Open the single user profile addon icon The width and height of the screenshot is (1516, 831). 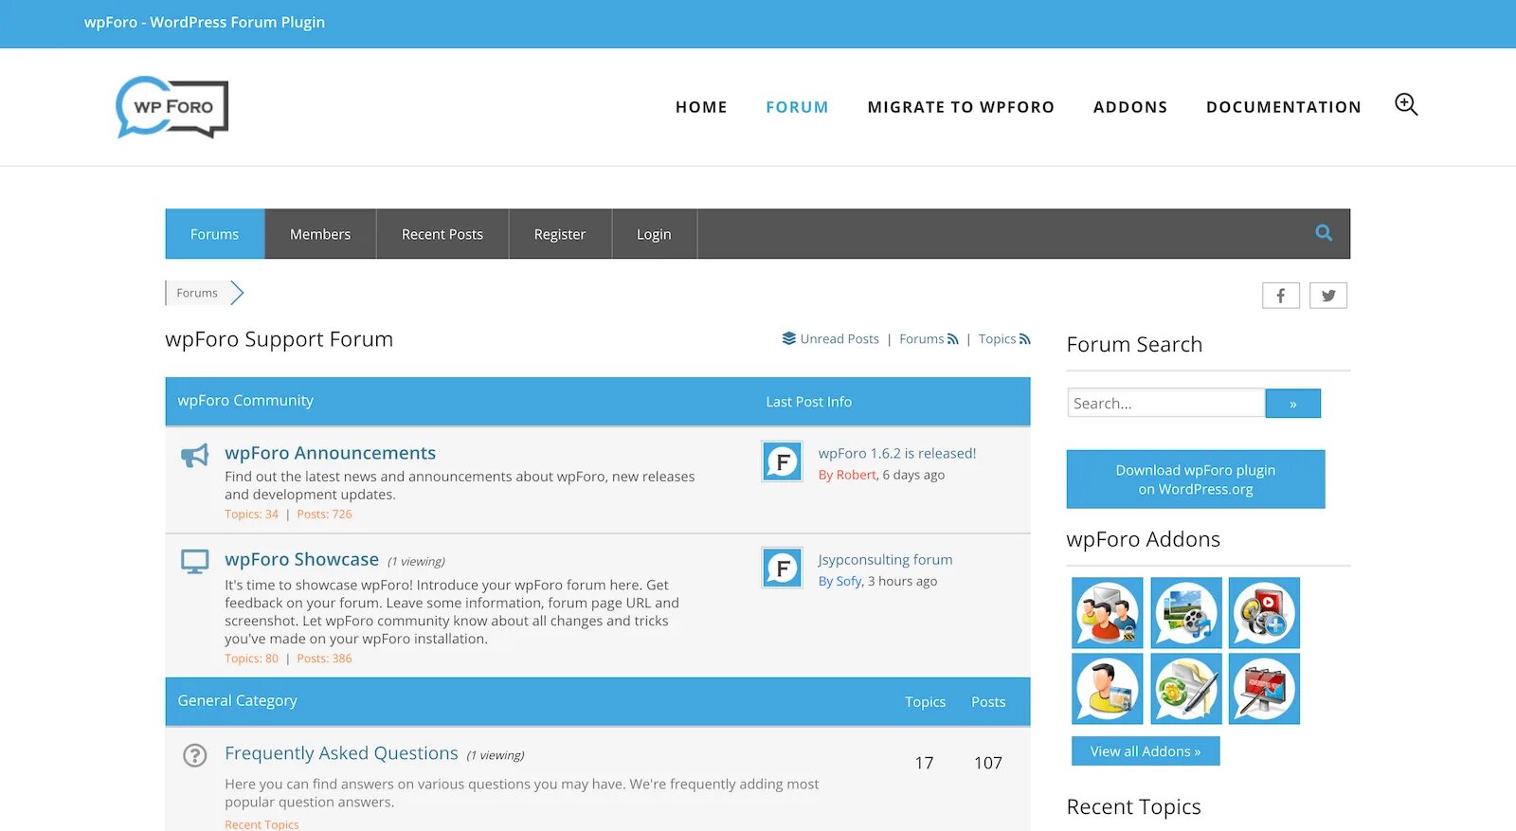(x=1108, y=689)
